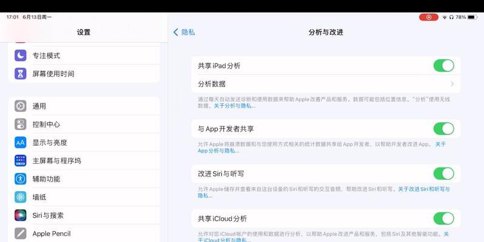Tap the Display & Brightness AA icon
This screenshot has width=484, height=242.
coord(21,143)
